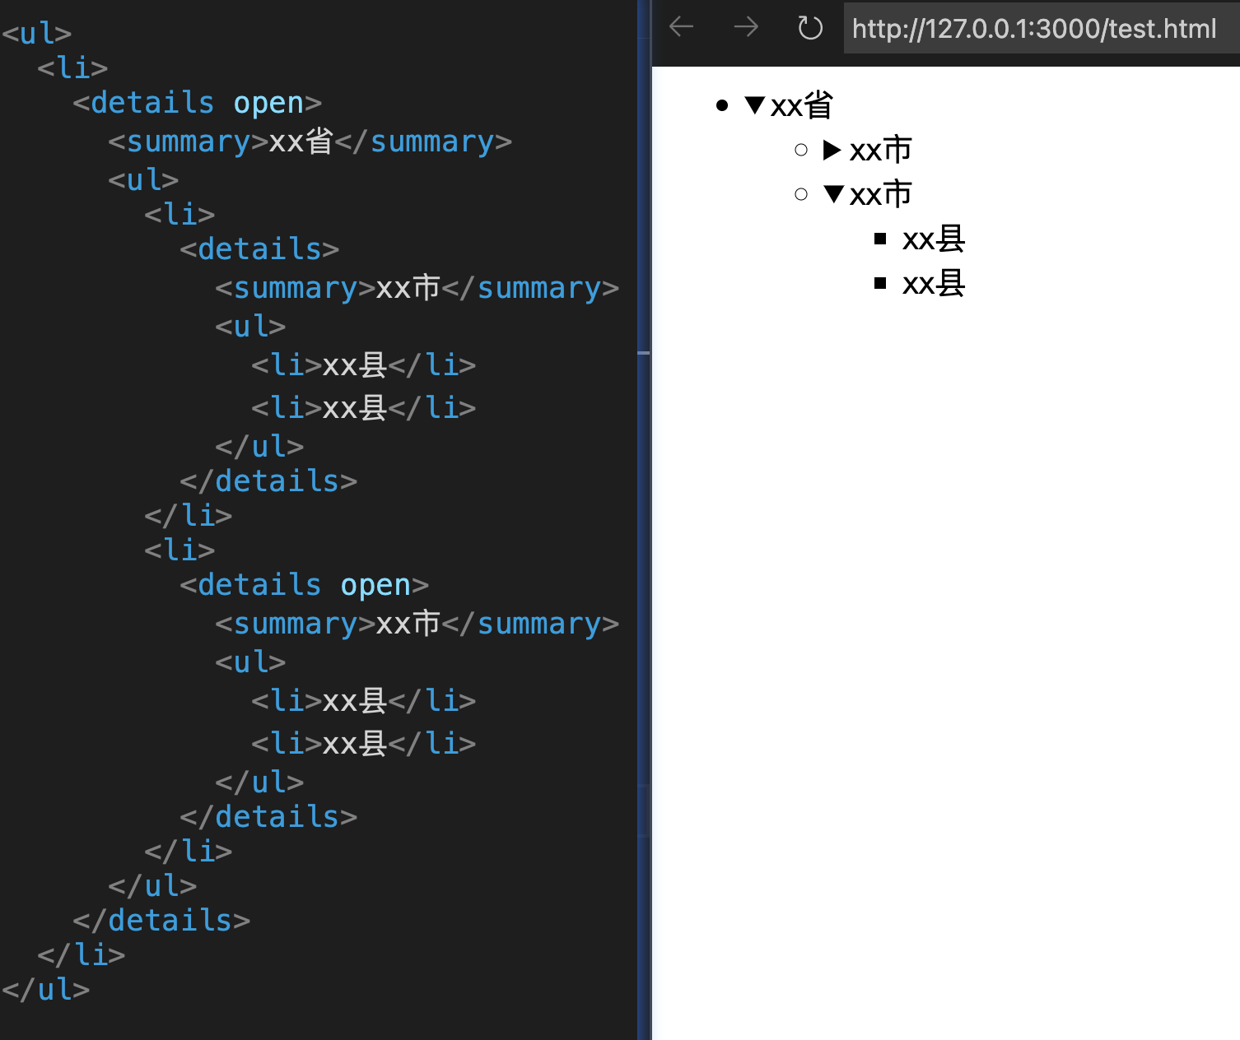The height and width of the screenshot is (1040, 1240).
Task: Select the first xx县 item in preview
Action: (x=934, y=239)
